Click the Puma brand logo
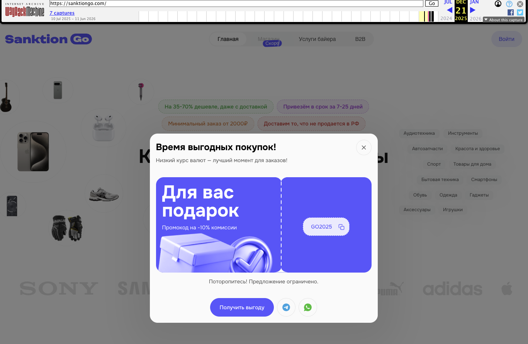Screen dimensions: 528x344 pyautogui.click(x=390, y=288)
